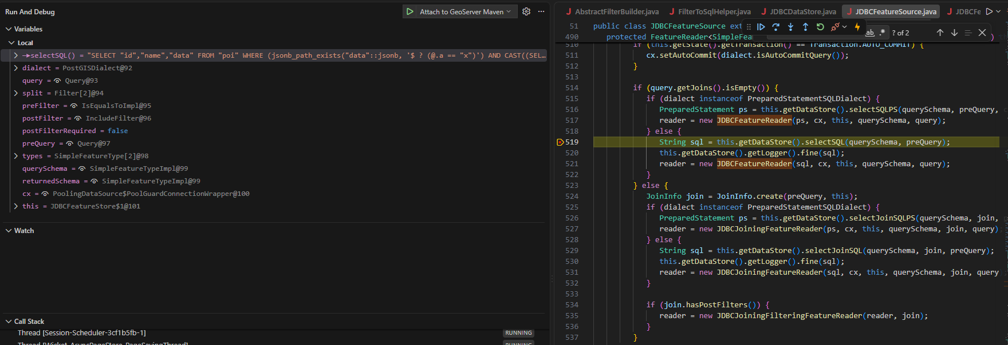Open run options dropdown beside editor play

999,11
